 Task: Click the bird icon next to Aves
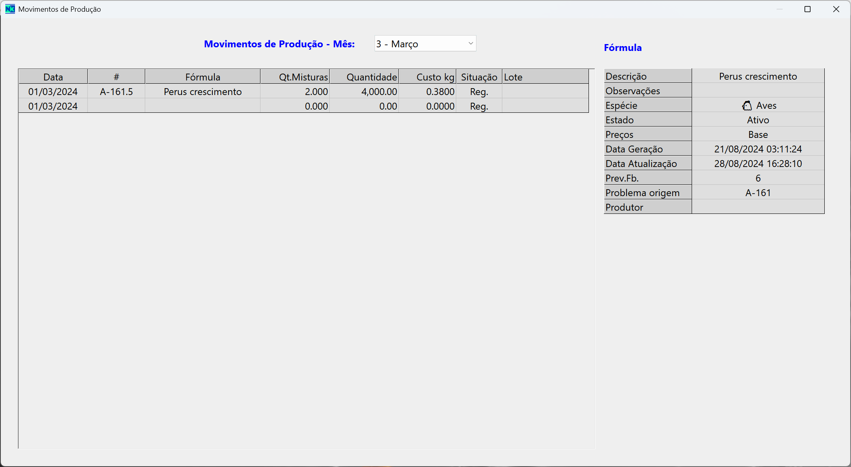pos(747,106)
